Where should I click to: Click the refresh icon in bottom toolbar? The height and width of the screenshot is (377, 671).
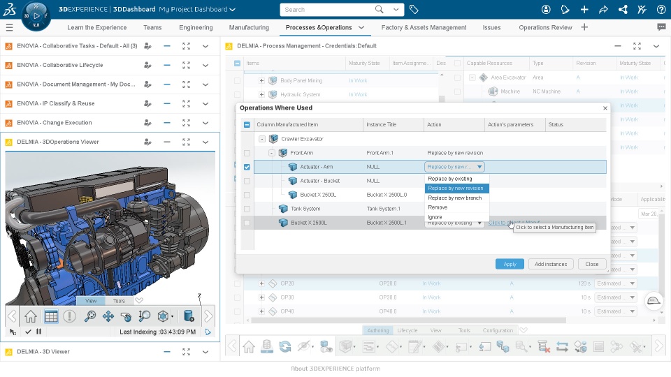285,346
